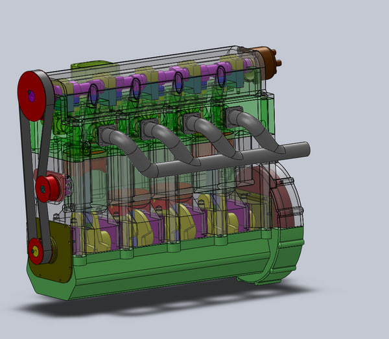The image size is (389, 339).
Task: Select the third exhaust port flange
Action: click(193, 122)
